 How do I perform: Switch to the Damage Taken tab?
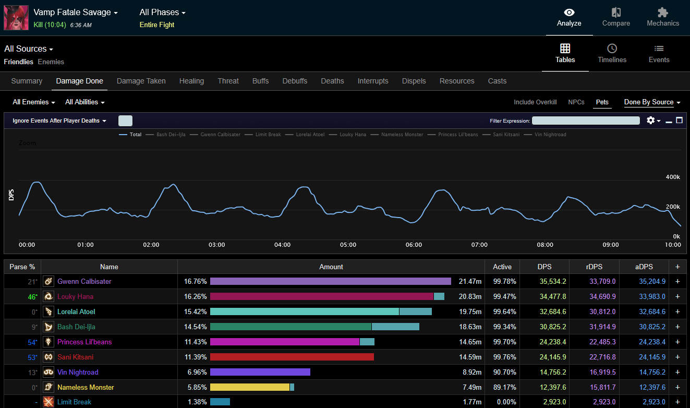pos(141,81)
